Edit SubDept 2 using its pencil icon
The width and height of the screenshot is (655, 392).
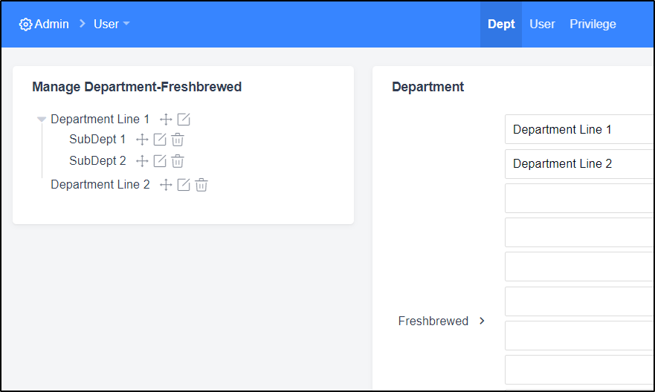160,161
